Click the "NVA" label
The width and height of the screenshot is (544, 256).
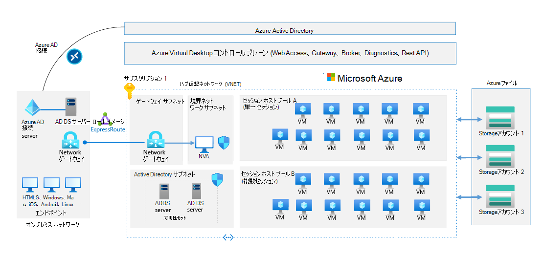(204, 156)
